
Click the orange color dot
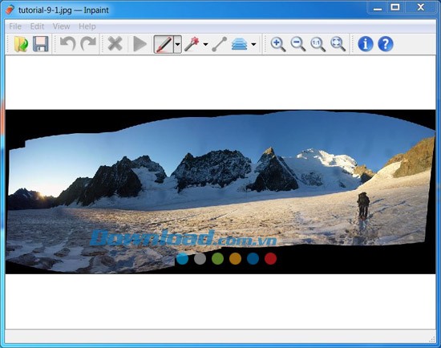[235, 258]
